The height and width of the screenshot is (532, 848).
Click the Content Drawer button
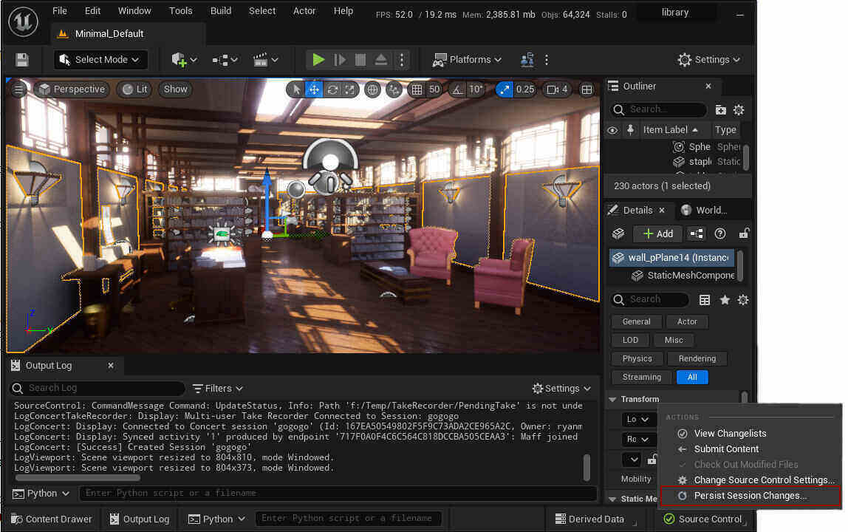(51, 519)
